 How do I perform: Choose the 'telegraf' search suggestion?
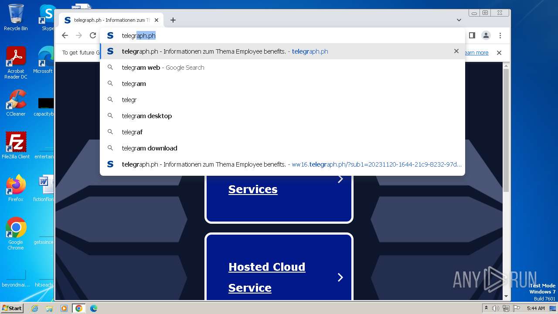tap(282, 132)
